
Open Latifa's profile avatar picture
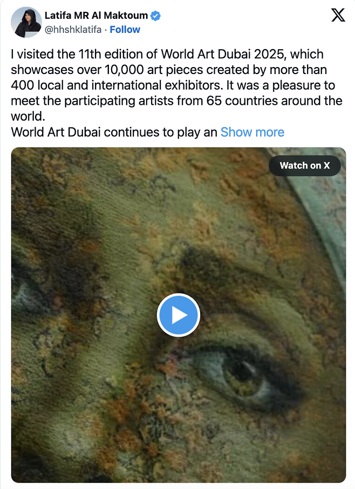click(26, 22)
